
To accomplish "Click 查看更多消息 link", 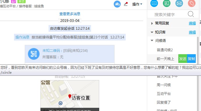I will coord(70,14).
